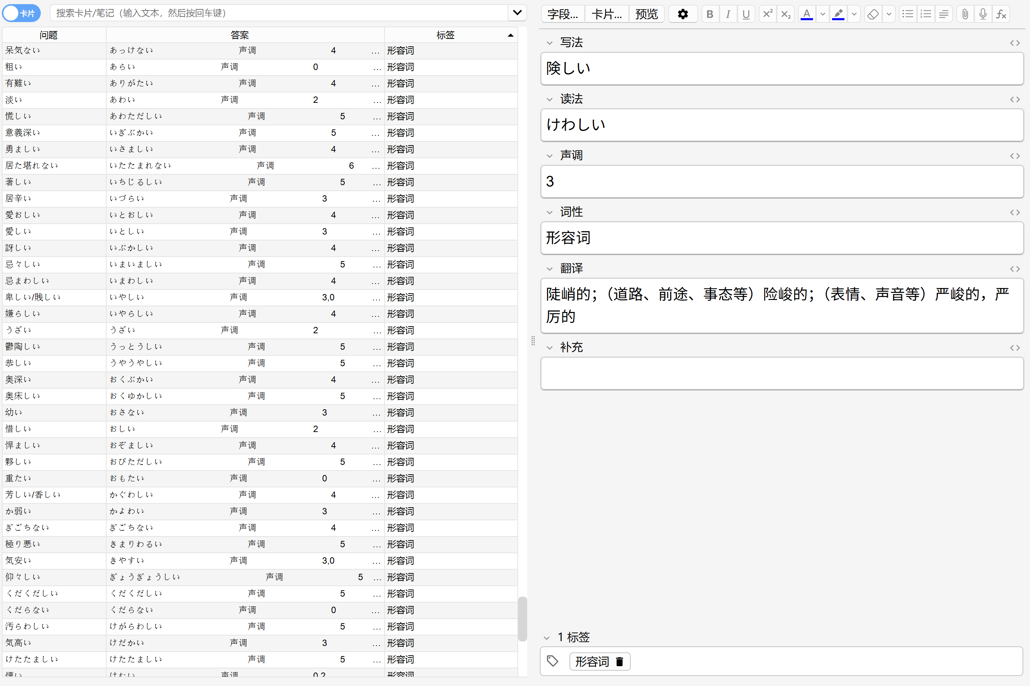The image size is (1030, 686).
Task: Collapse the 读法 field
Action: tap(550, 99)
